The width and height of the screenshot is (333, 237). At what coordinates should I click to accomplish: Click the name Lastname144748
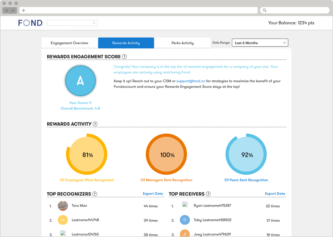tap(85, 220)
